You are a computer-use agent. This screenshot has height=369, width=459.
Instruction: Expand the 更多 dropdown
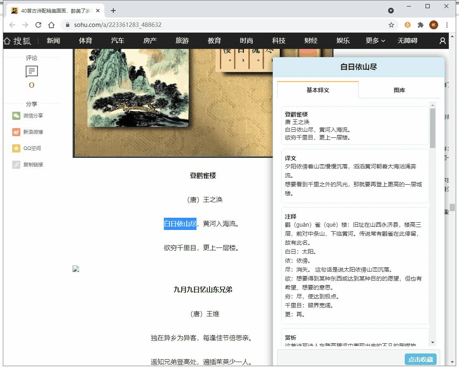375,41
